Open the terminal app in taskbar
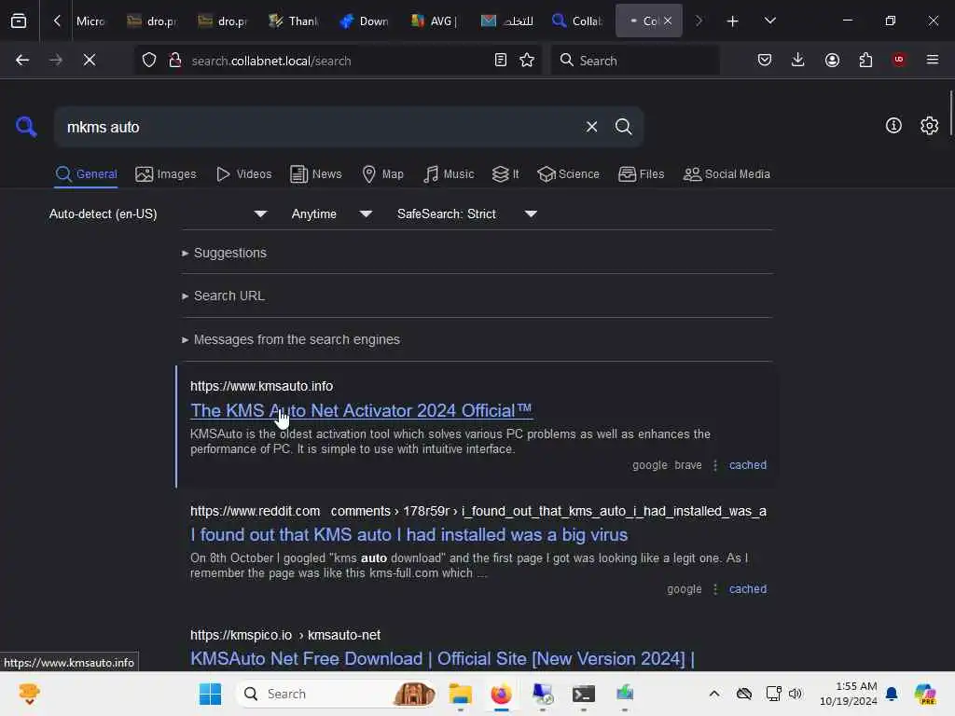 [x=584, y=694]
